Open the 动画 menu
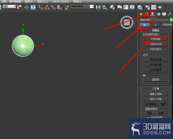 pos(4,1)
